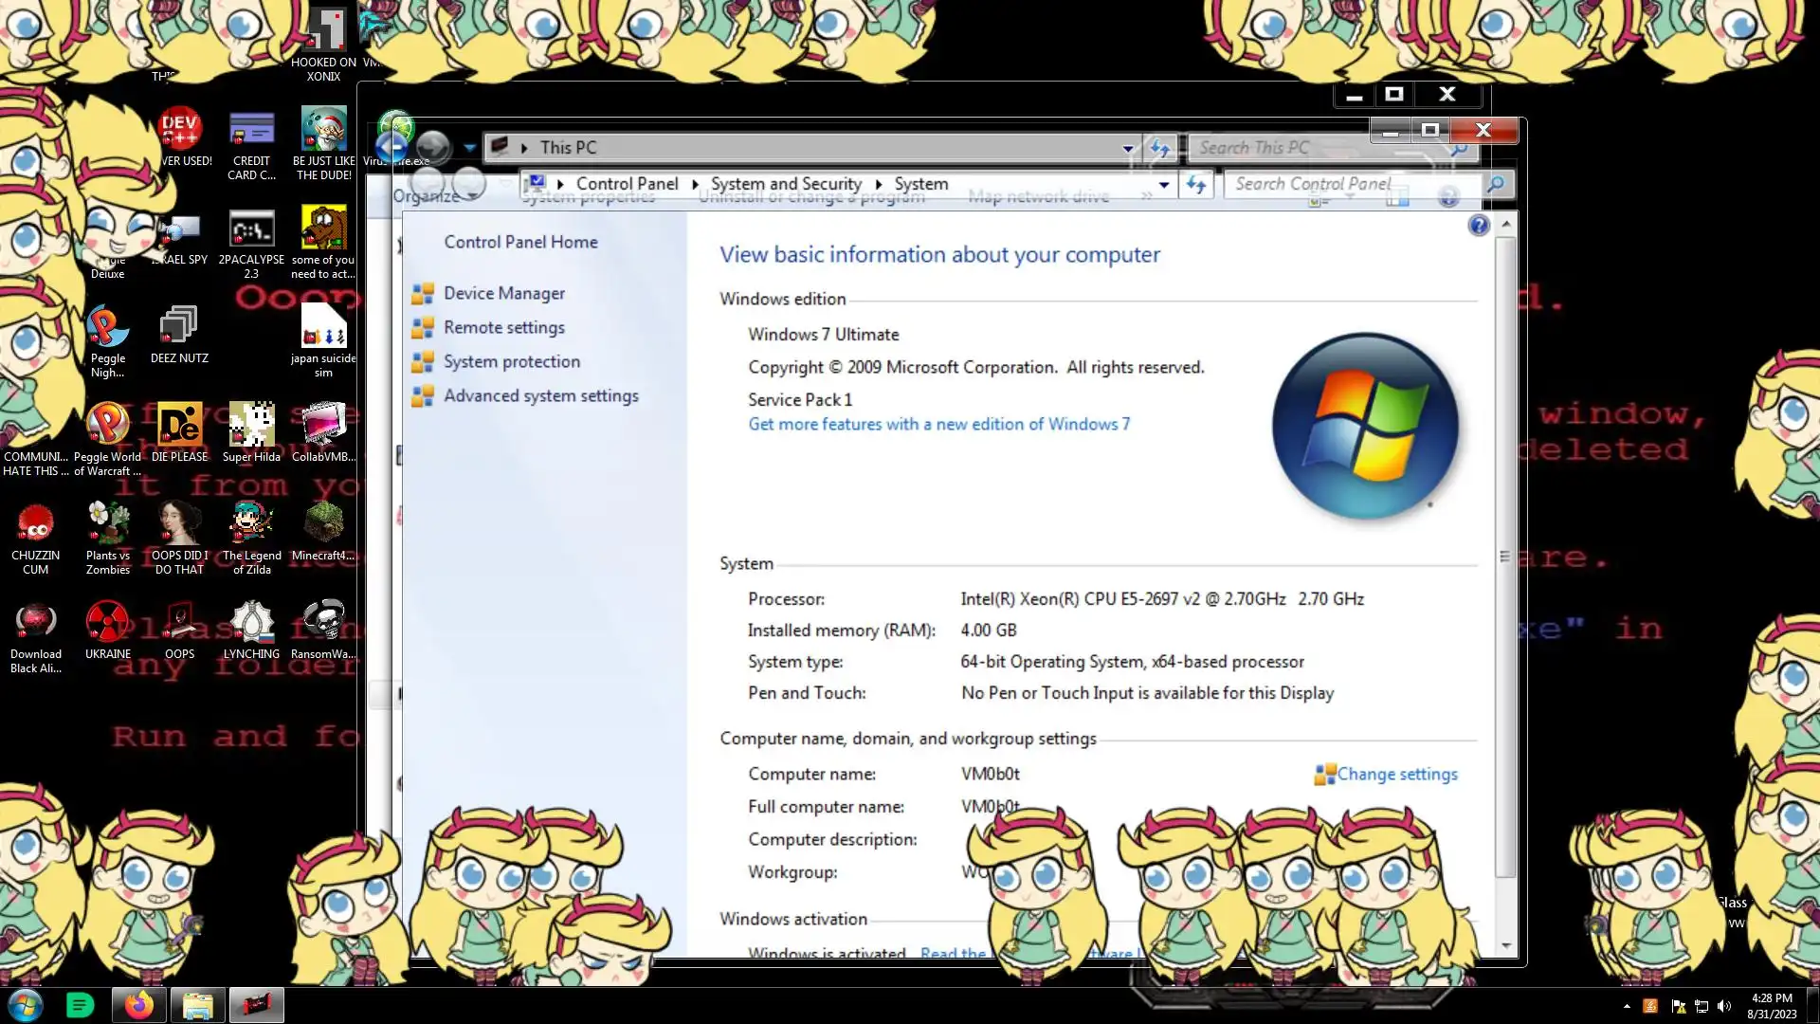Click the Change settings link

(1396, 775)
